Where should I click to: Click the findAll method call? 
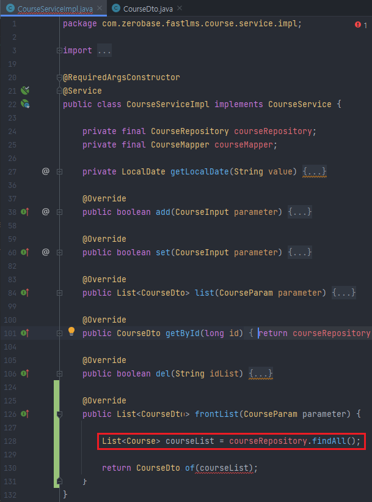329,441
